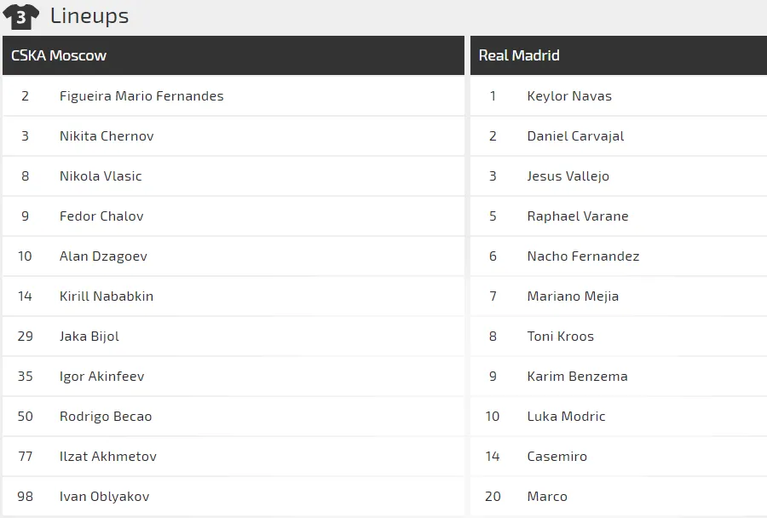
Task: Click Kirill Nababkin row
Action: coord(107,296)
